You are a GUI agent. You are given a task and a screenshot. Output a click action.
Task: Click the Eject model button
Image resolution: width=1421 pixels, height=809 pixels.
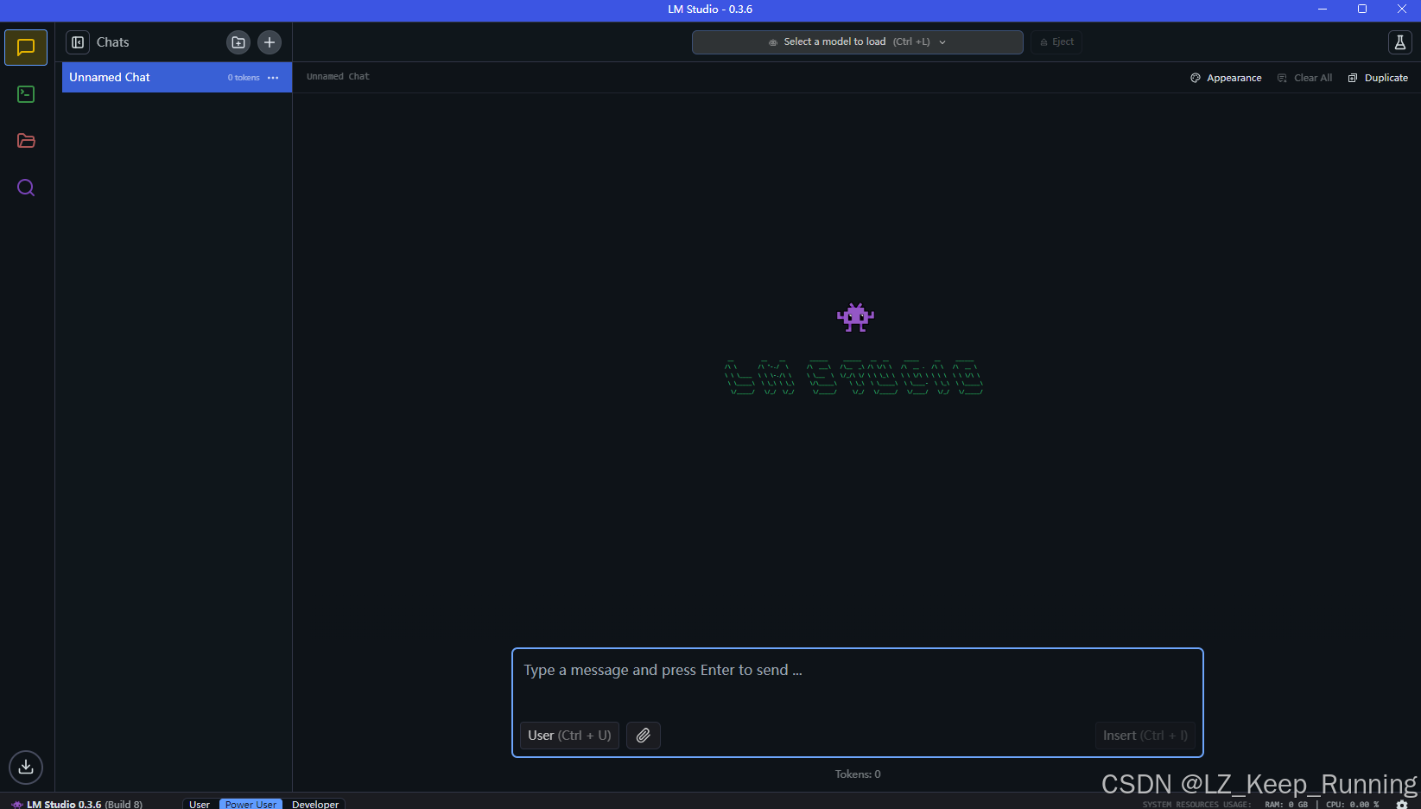click(1056, 42)
